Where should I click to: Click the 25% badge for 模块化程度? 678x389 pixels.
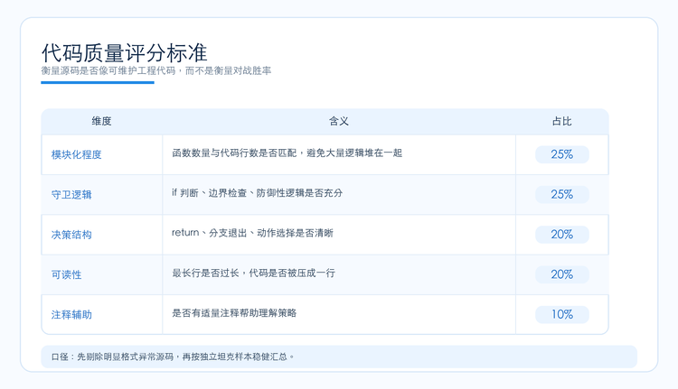click(561, 154)
